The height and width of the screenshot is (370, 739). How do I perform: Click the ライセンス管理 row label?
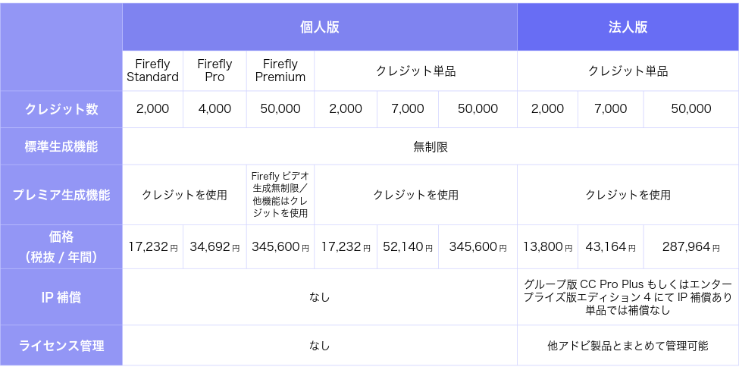(61, 346)
